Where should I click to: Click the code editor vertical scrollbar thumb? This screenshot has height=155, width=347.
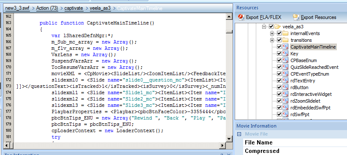[229, 31]
